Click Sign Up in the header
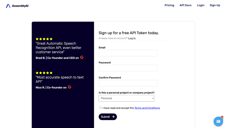The height and width of the screenshot is (128, 225). pos(215,5)
